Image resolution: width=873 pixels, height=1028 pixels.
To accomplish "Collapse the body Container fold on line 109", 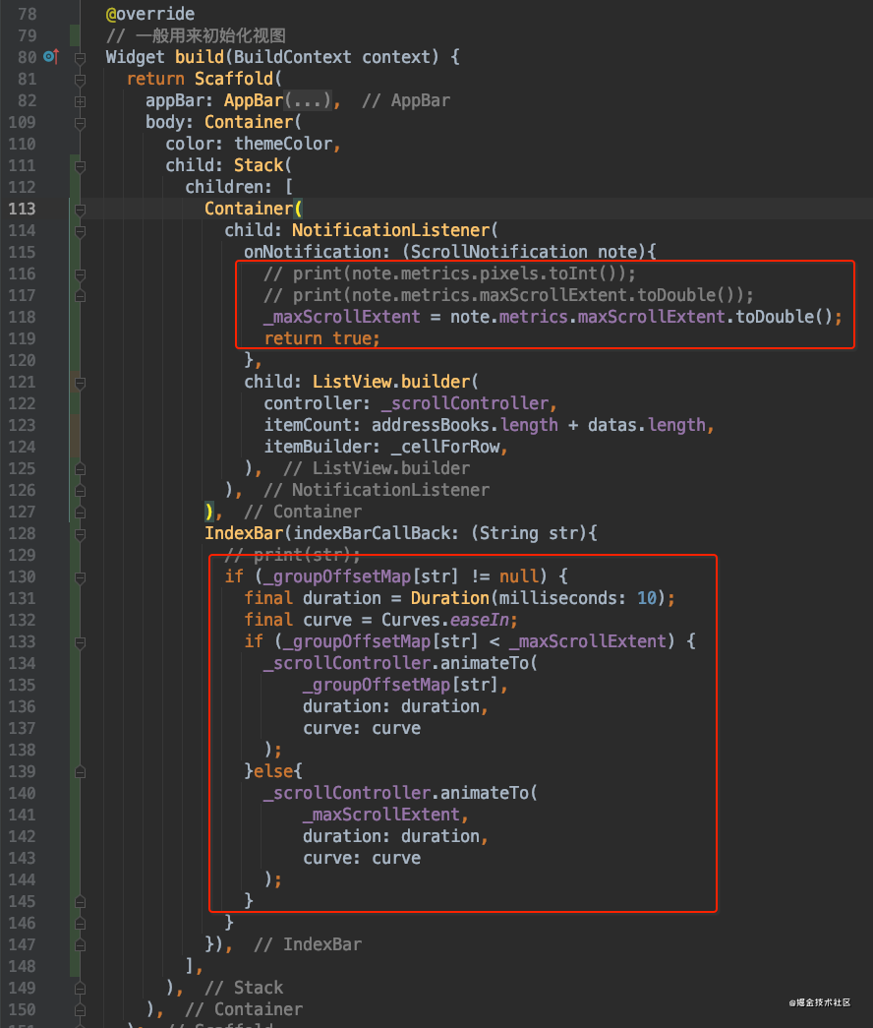I will click(x=80, y=123).
